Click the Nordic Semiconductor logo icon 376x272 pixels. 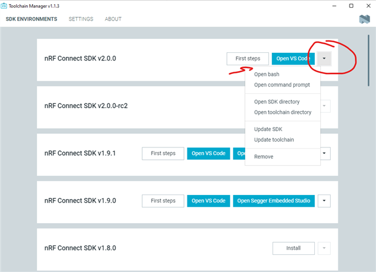click(x=364, y=19)
